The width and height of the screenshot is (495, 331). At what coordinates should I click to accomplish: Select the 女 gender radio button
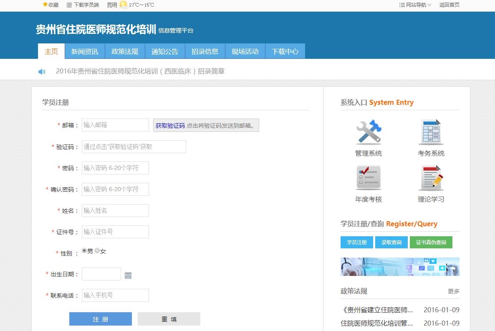click(97, 251)
